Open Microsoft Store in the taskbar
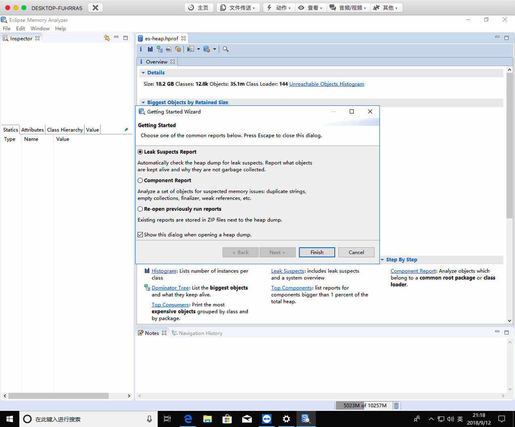 click(x=227, y=419)
